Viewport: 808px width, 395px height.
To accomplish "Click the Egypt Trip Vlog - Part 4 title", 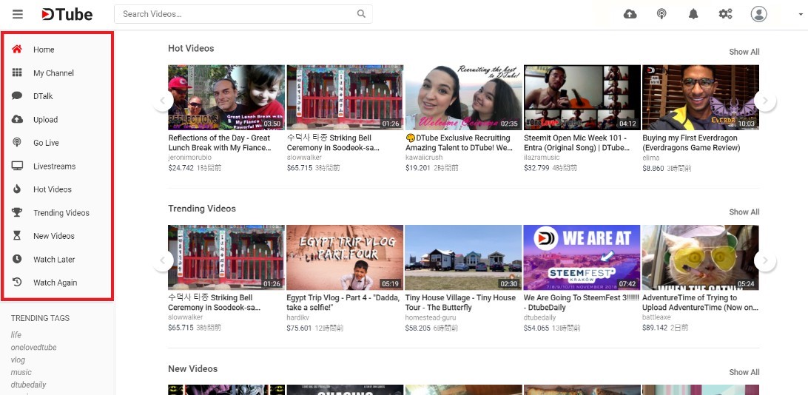I will (343, 303).
